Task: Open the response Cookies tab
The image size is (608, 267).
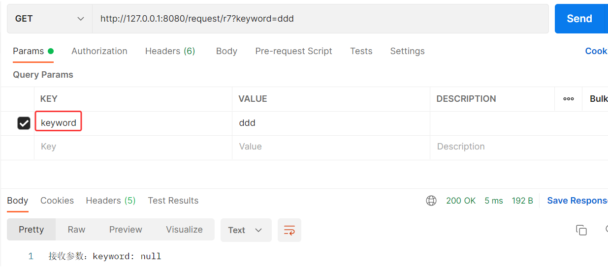Action: (x=57, y=201)
